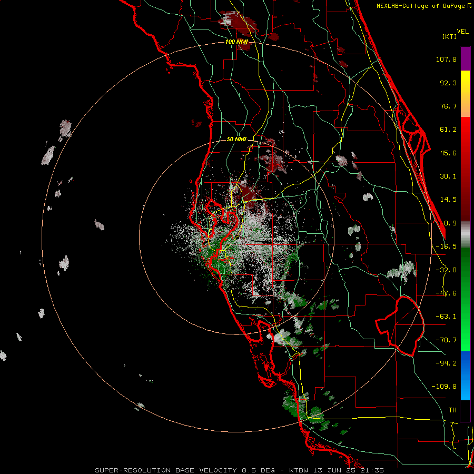Click the 0.5 DEG elevation in the caption
This screenshot has width=474, height=474.
[x=258, y=470]
